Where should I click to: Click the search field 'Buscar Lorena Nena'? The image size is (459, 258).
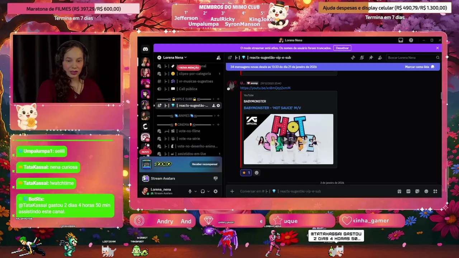point(413,57)
